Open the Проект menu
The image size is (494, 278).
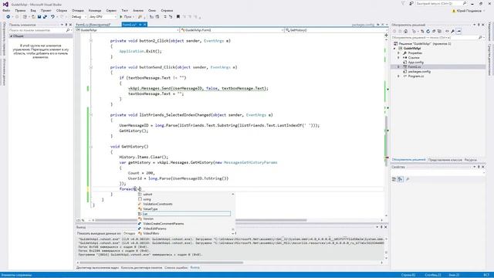(46, 10)
